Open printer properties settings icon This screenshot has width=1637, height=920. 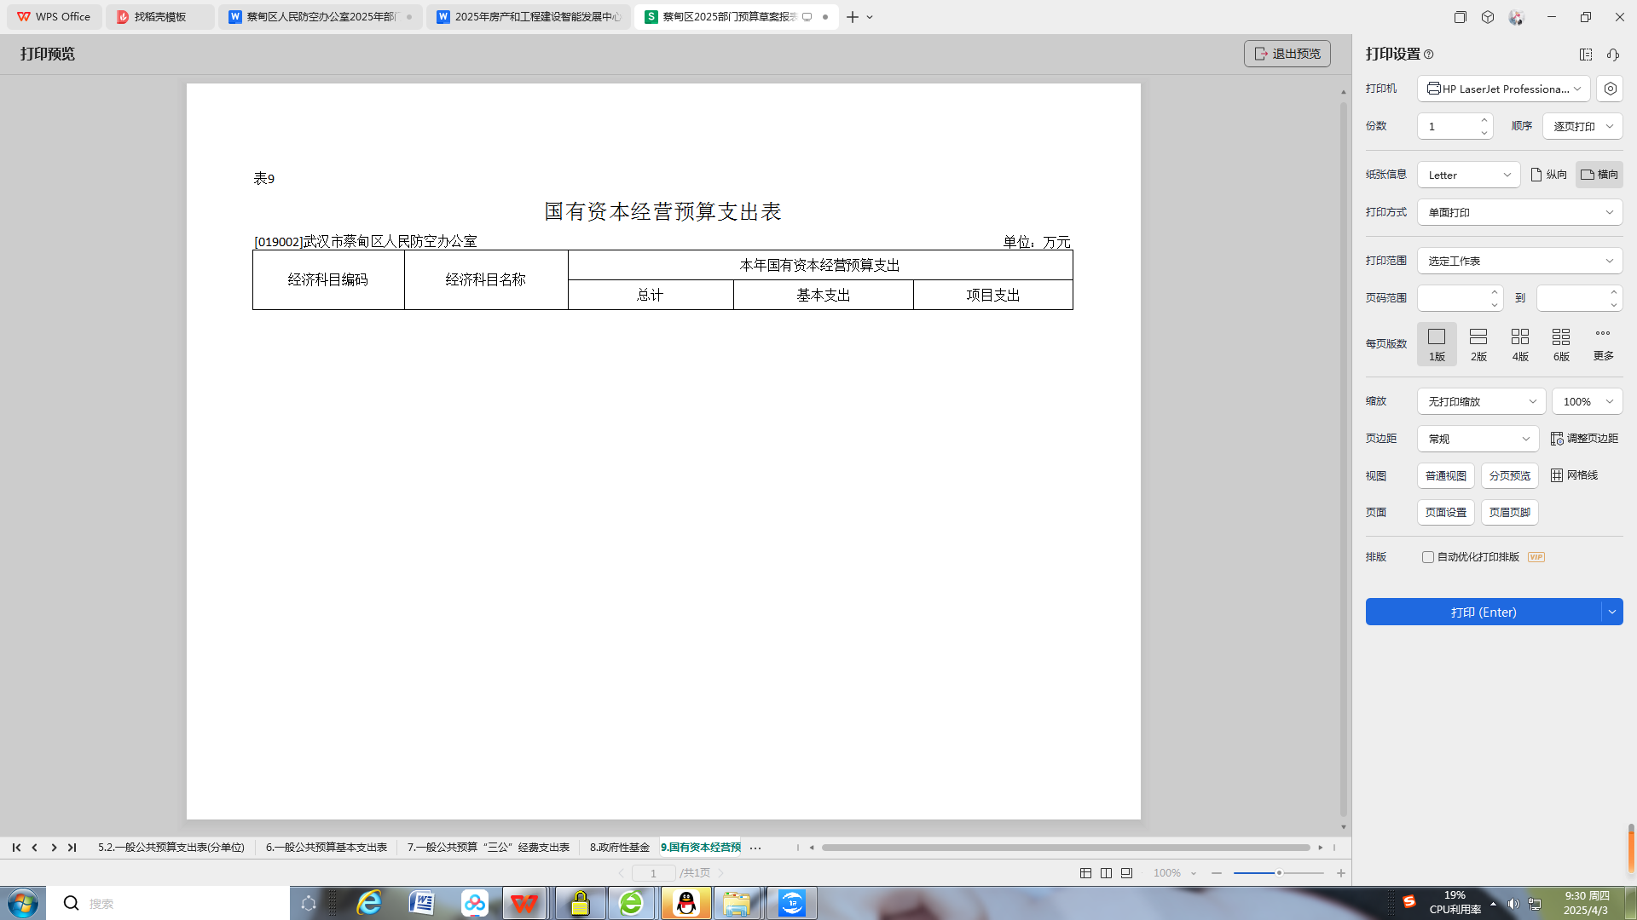point(1610,89)
